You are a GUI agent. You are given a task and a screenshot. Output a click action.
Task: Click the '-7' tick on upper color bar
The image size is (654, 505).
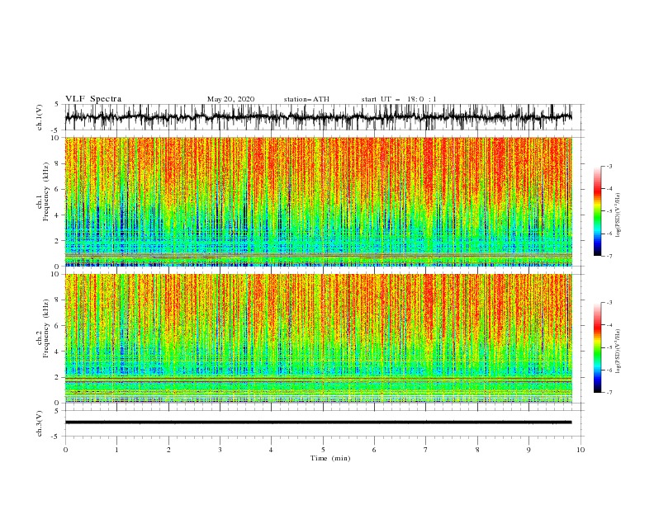(609, 257)
